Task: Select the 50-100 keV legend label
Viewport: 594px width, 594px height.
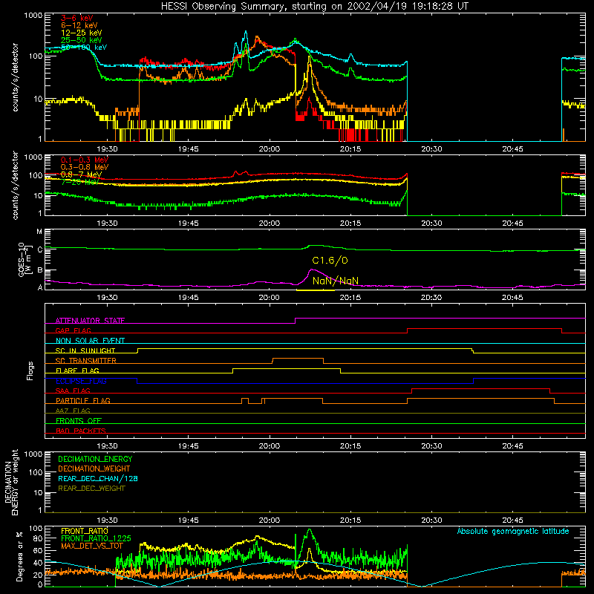Action: click(84, 47)
